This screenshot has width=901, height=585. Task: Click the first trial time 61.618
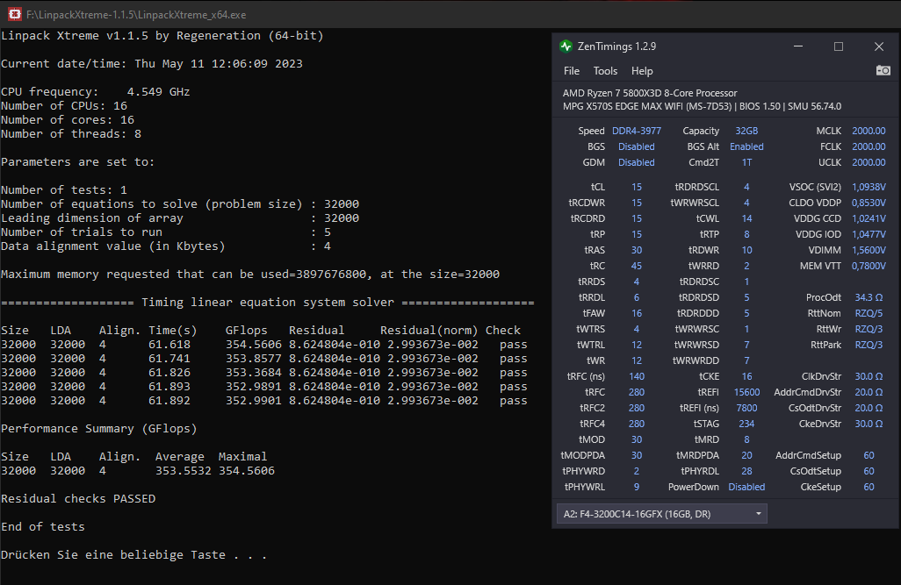click(x=169, y=345)
